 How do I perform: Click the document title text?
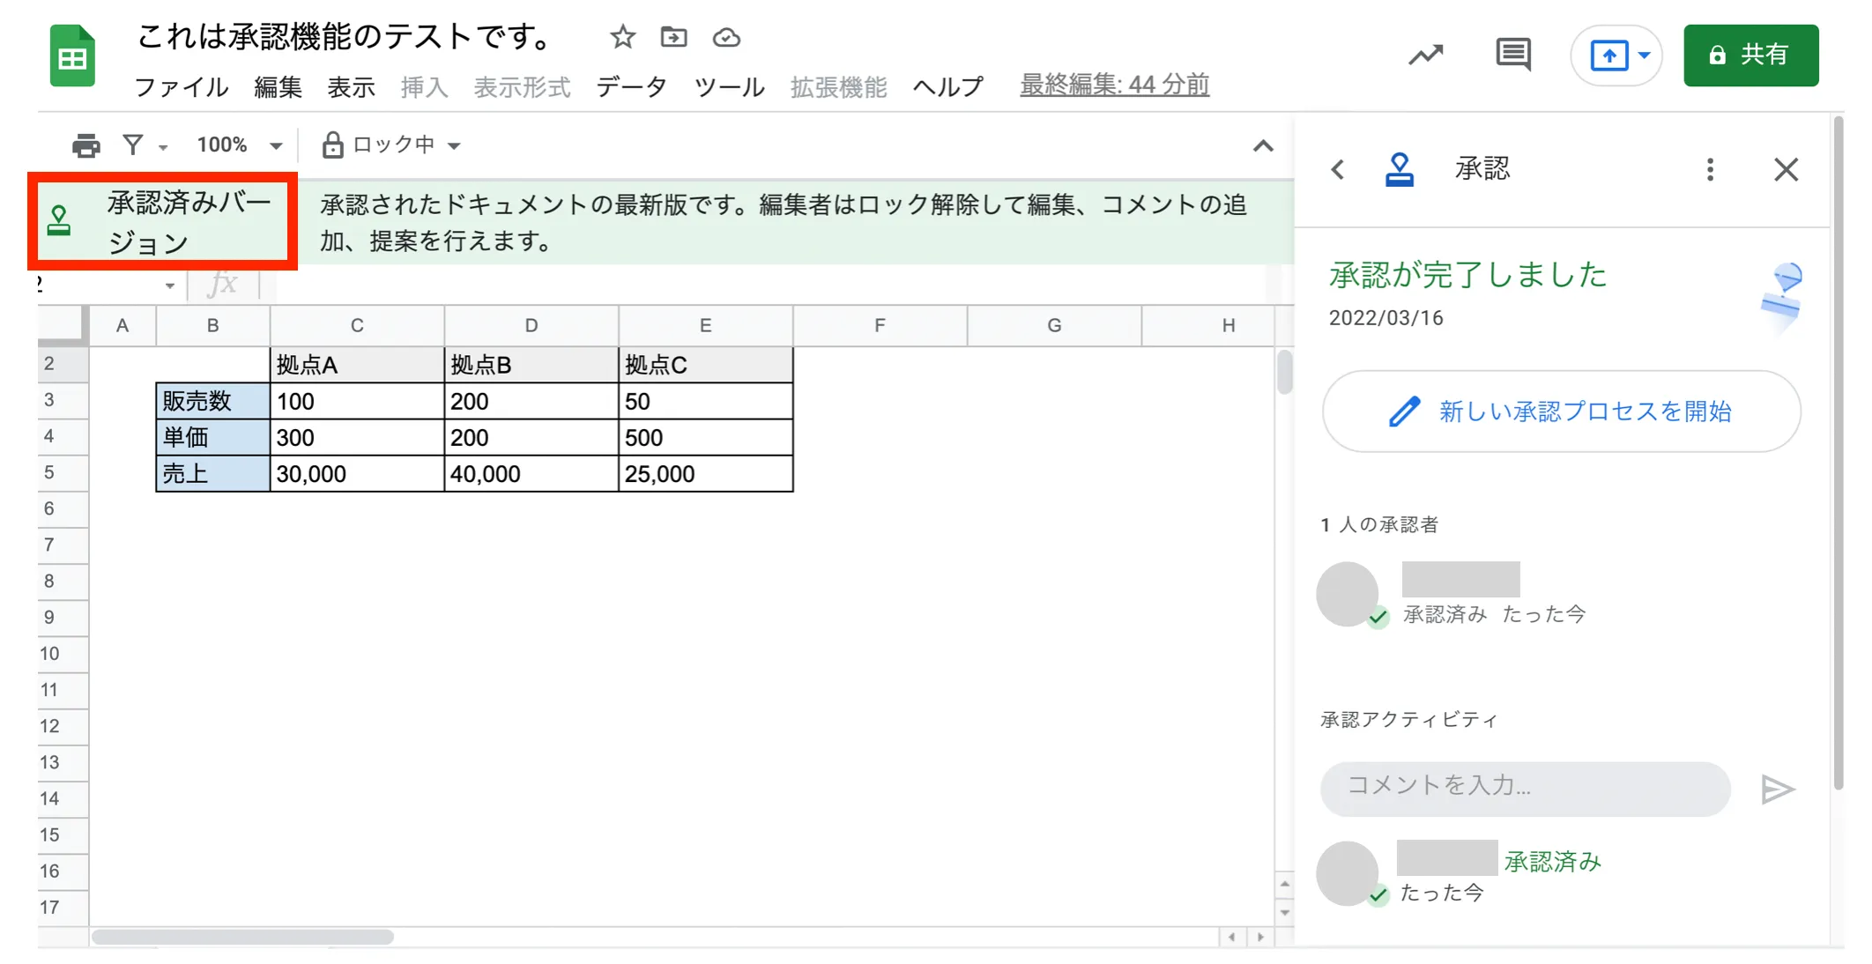click(x=345, y=37)
